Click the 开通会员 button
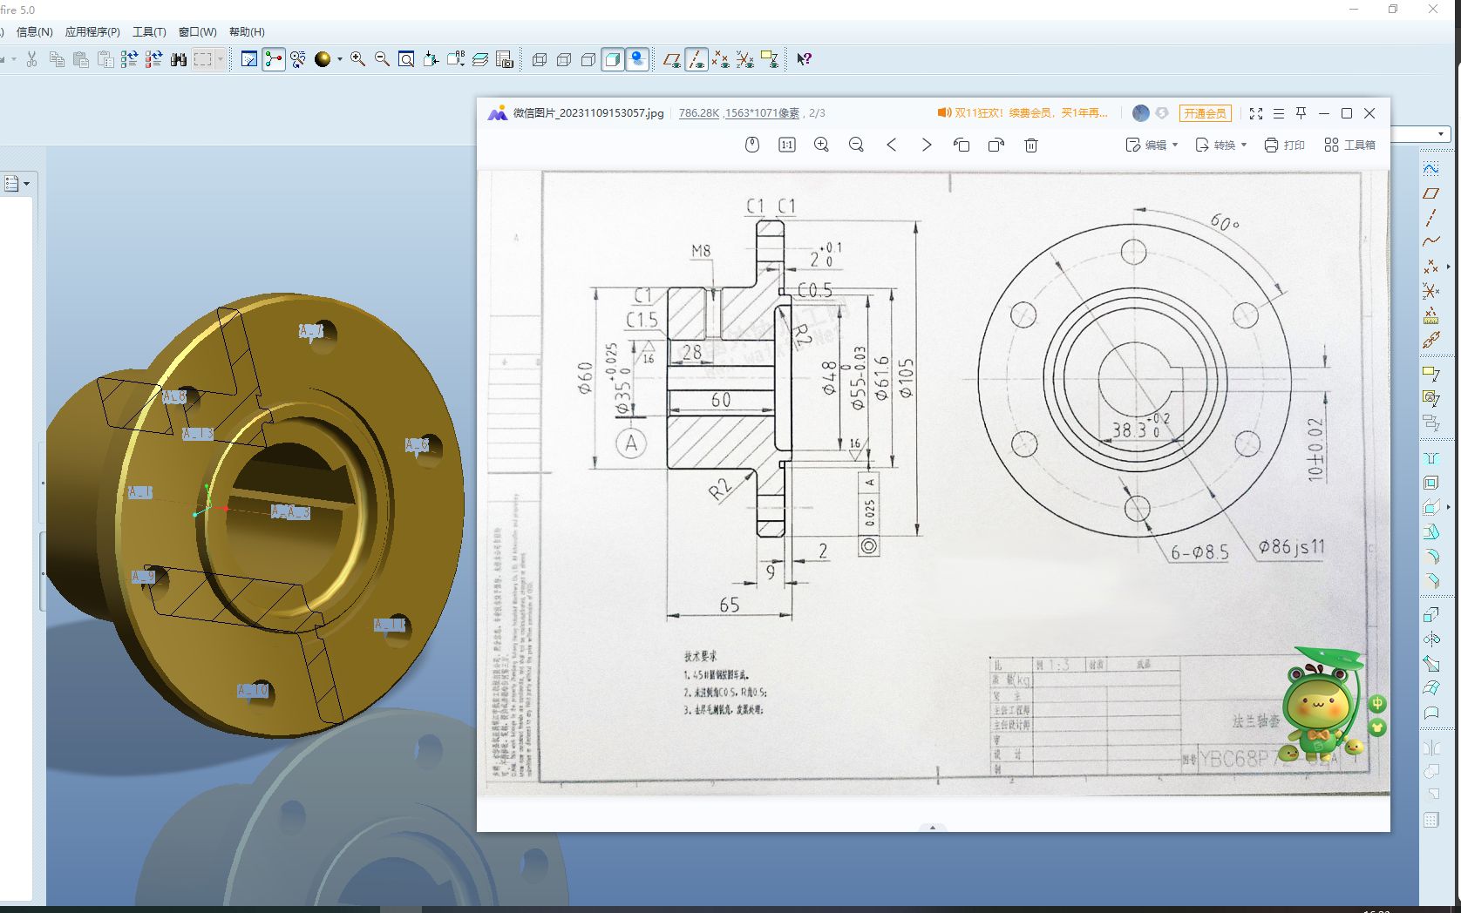This screenshot has width=1461, height=913. 1206,113
